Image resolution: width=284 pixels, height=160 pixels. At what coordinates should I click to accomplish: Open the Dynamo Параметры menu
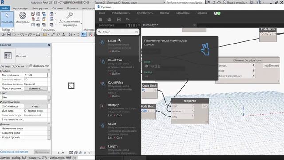182,13
